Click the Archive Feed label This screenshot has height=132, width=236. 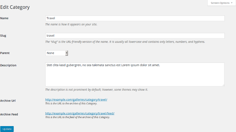9,114
